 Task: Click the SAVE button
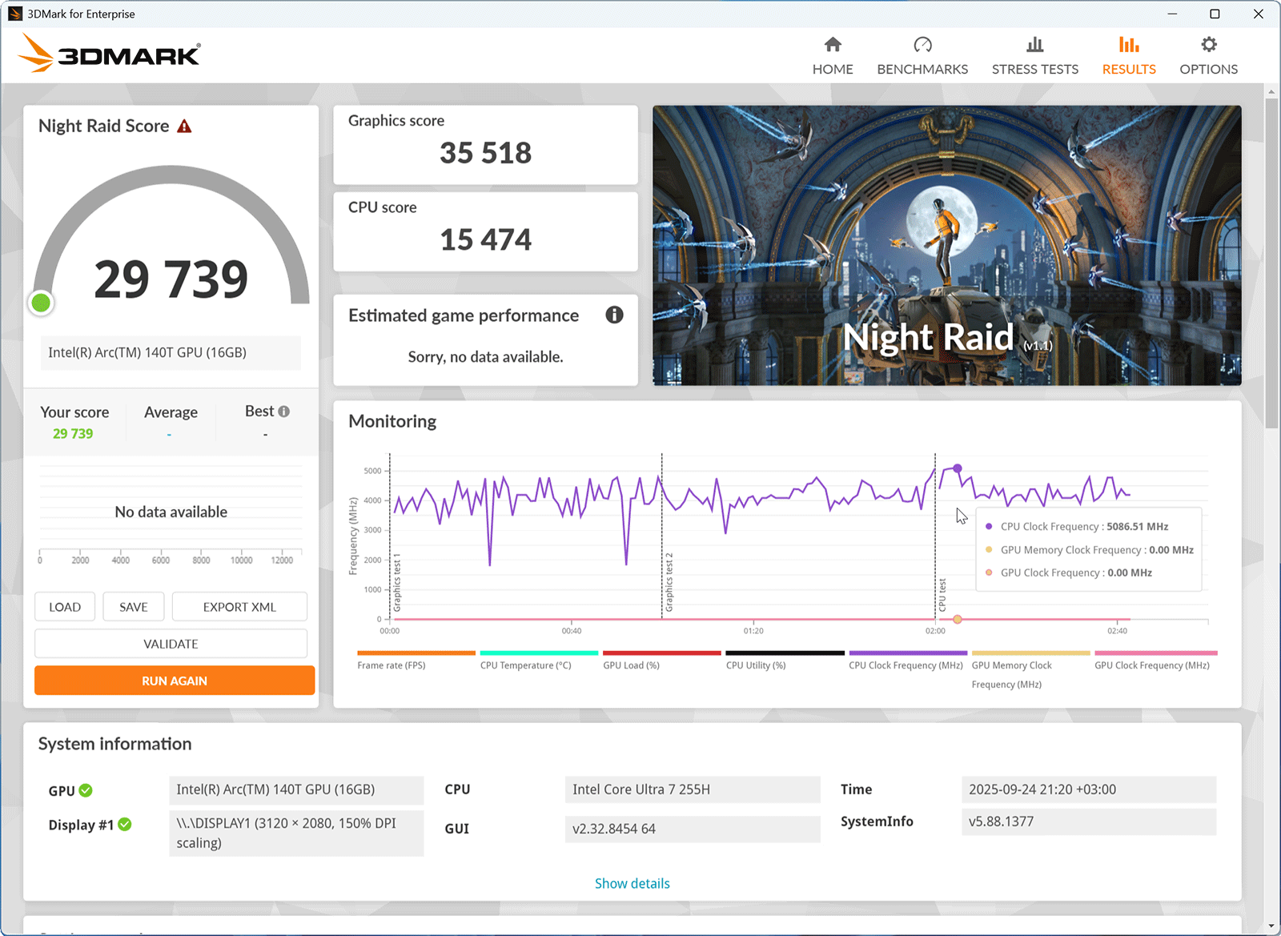coord(134,607)
